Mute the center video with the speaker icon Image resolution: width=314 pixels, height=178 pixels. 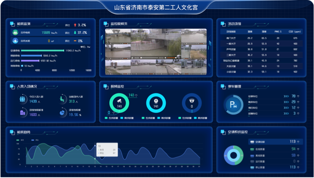[x=165, y=58]
